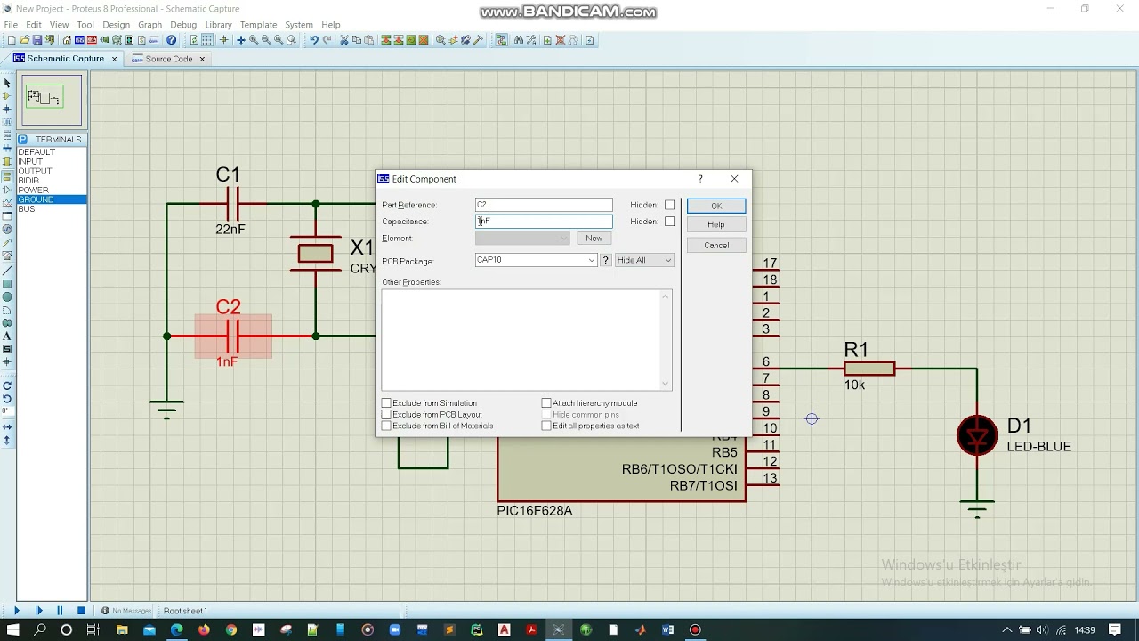
Task: Click the New element button
Action: (x=594, y=238)
